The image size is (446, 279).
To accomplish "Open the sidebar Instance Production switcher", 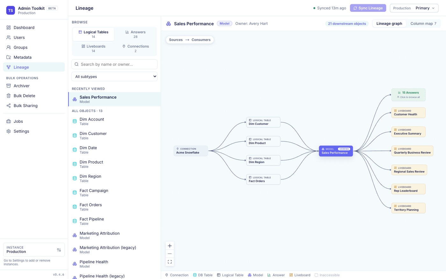I will coord(34,250).
